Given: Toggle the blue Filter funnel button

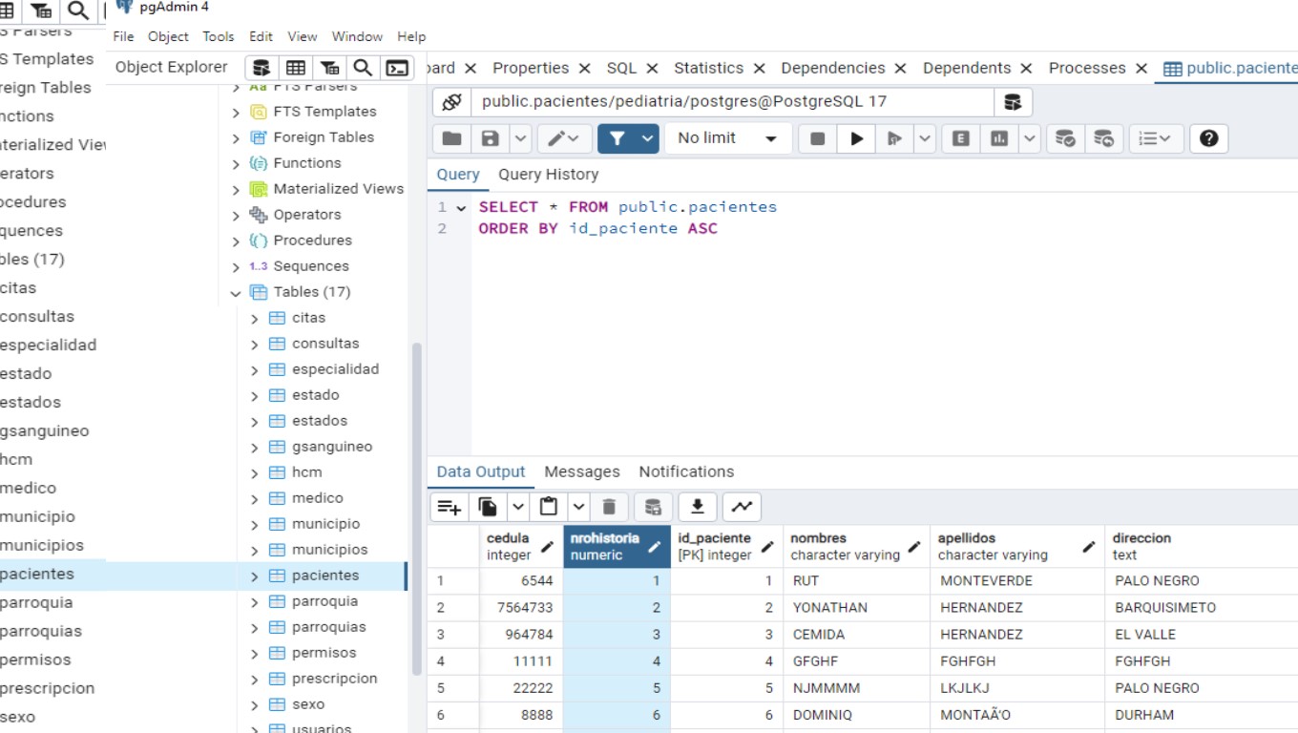Looking at the screenshot, I should pos(617,138).
